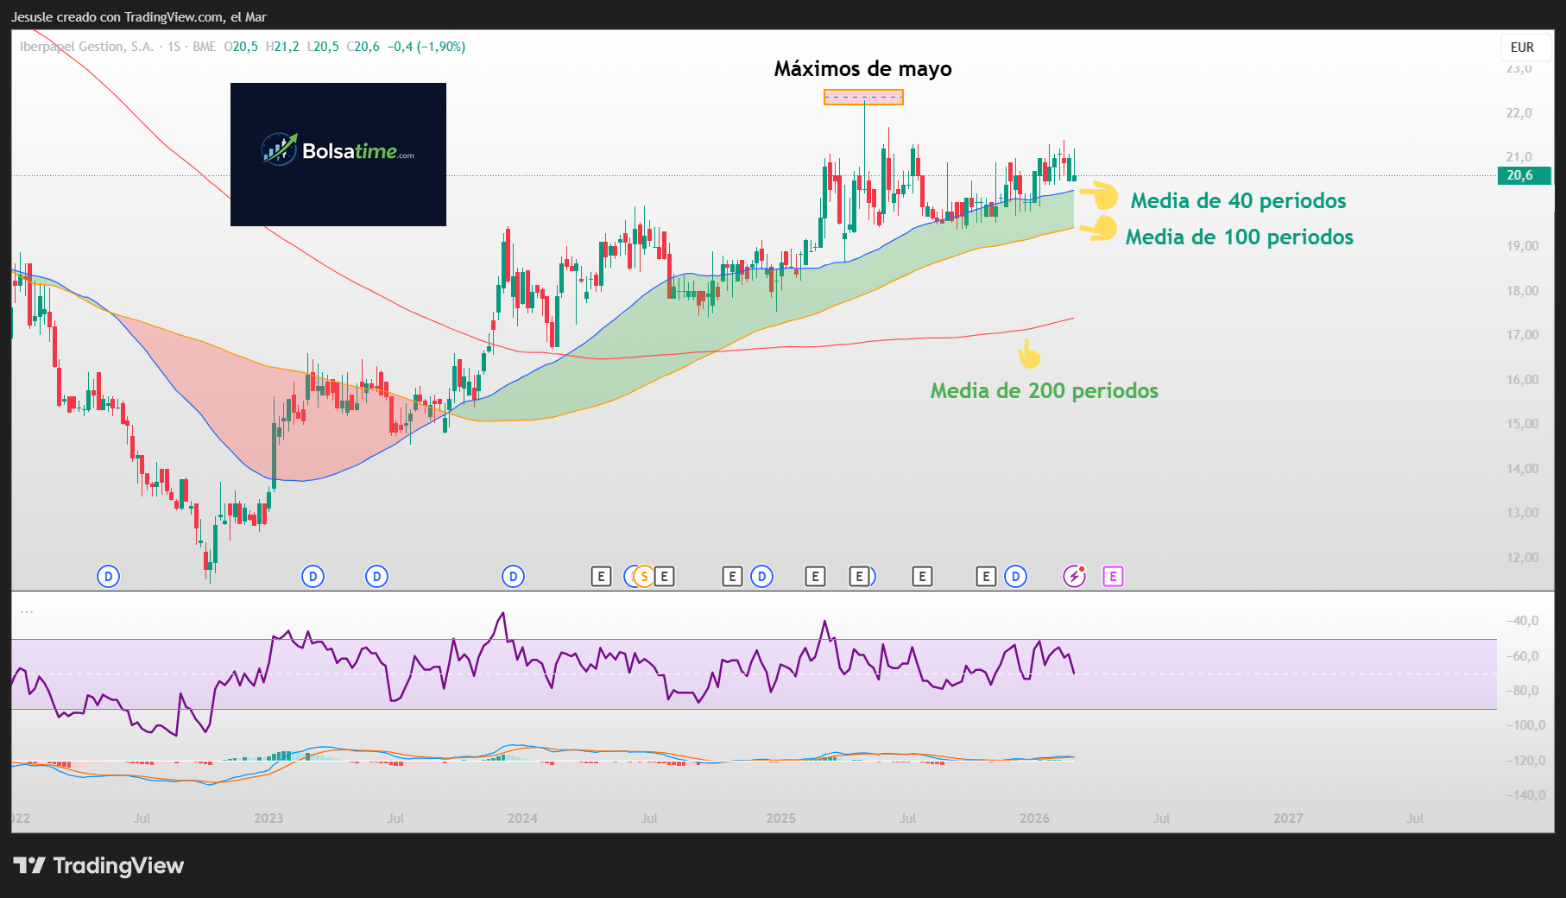Image resolution: width=1566 pixels, height=898 pixels.
Task: Click the first dividend D marker at left
Action: 108,577
